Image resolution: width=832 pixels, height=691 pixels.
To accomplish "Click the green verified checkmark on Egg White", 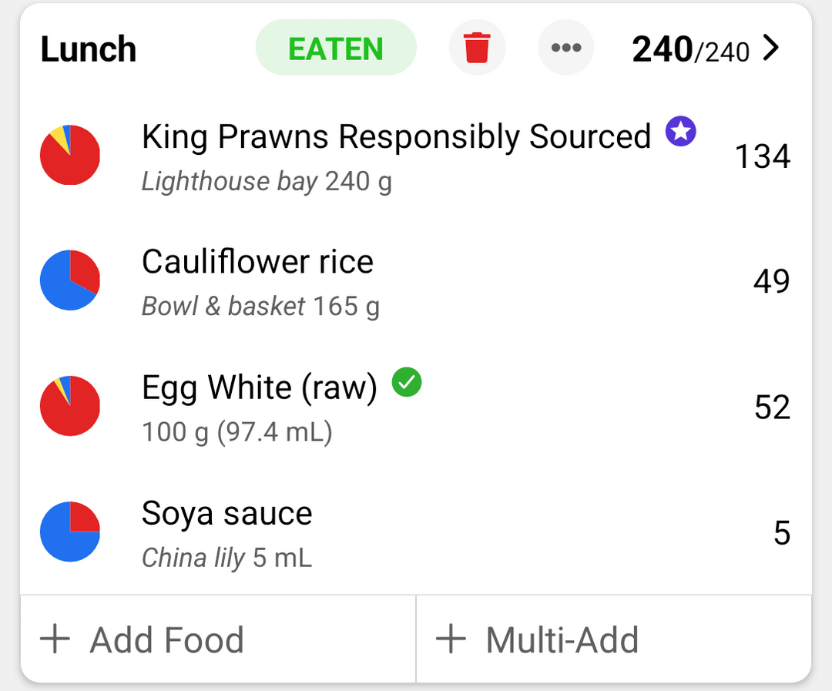I will [x=407, y=382].
